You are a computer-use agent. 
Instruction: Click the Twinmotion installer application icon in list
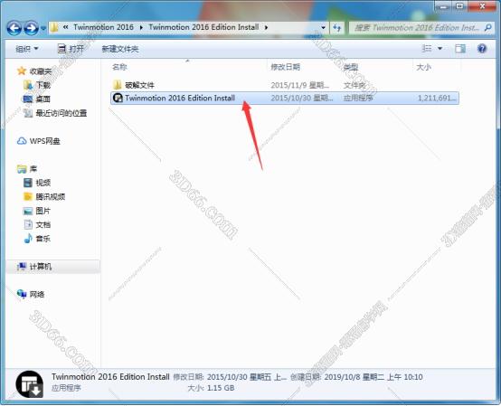coord(118,98)
